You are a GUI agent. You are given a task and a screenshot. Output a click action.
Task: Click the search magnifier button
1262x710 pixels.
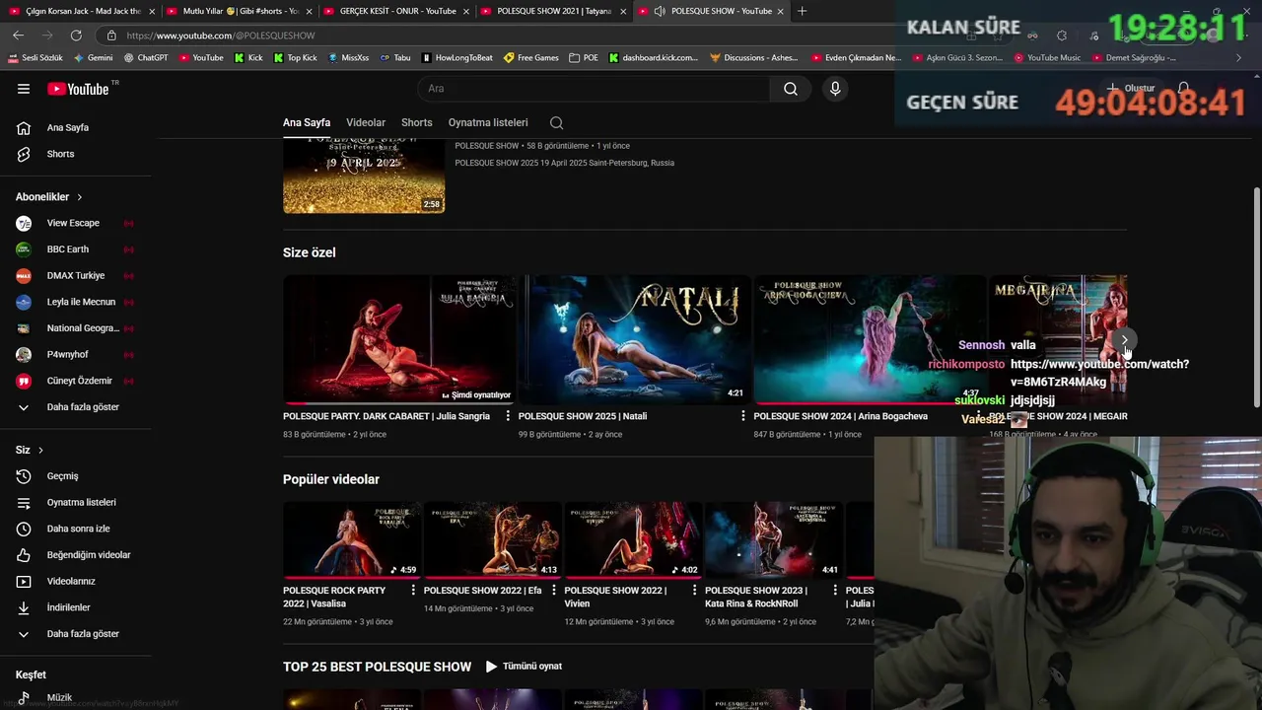click(791, 89)
